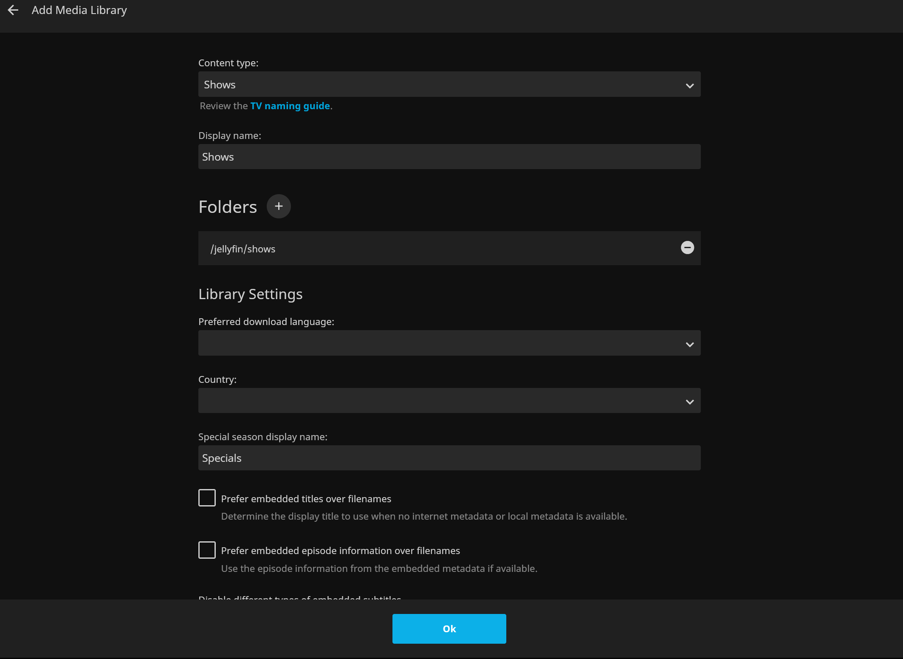The height and width of the screenshot is (659, 903).
Task: Click the Library Settings heading
Action: (250, 294)
